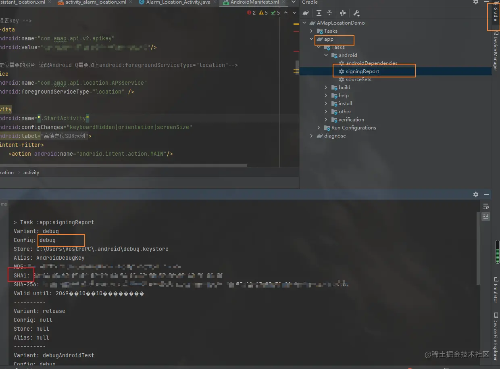Collapse the android task group
The height and width of the screenshot is (369, 500).
tap(326, 55)
